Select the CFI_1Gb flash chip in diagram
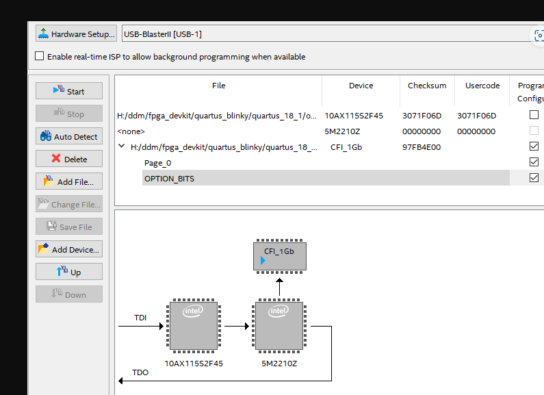Screen dimensions: 544x395 (279, 255)
